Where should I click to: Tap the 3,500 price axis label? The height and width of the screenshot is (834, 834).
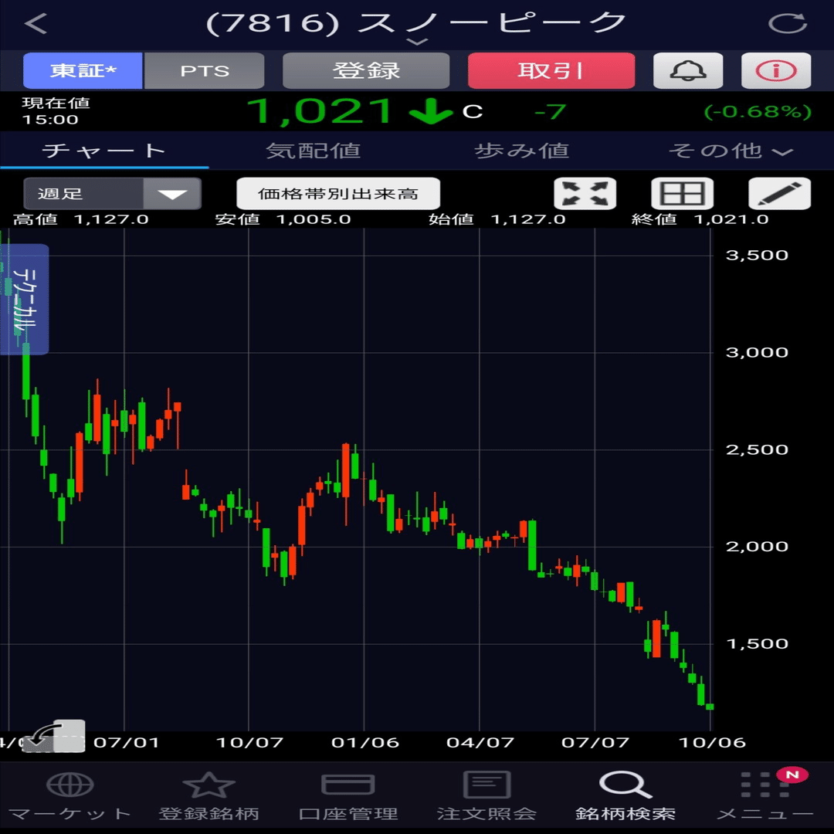(757, 256)
